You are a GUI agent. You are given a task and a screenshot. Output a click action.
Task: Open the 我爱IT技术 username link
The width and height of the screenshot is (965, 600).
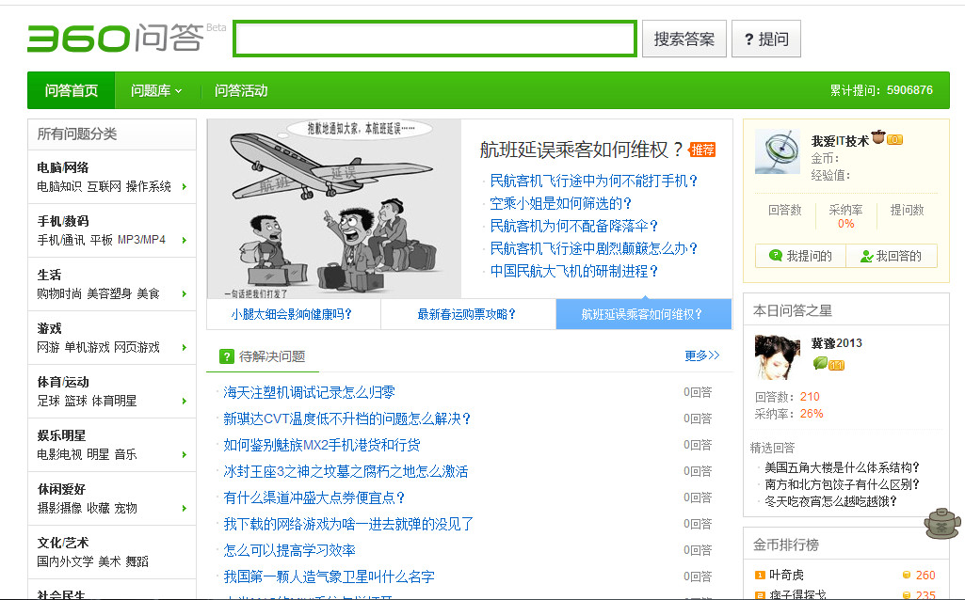coord(840,141)
